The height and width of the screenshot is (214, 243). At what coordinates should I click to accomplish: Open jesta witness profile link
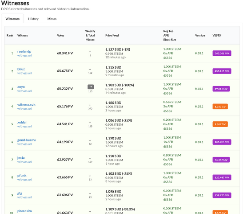coord(21,158)
